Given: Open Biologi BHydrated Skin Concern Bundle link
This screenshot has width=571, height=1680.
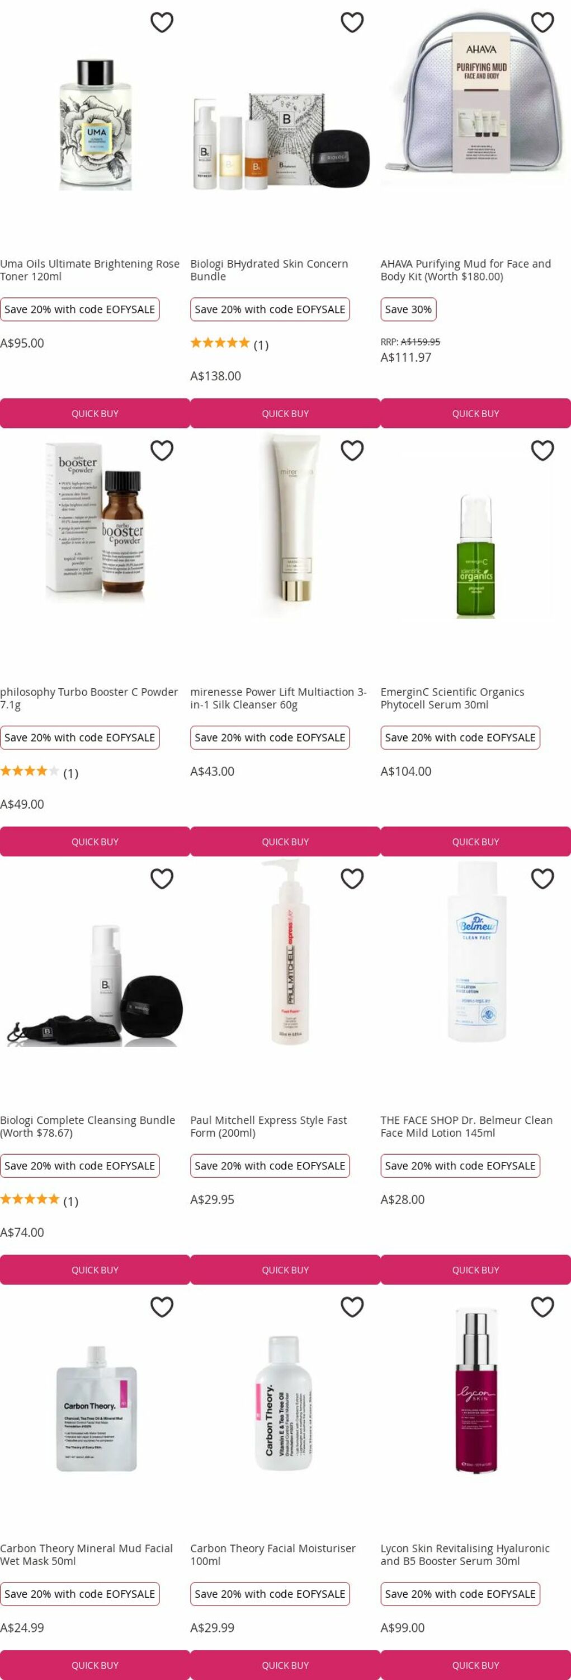Looking at the screenshot, I should (269, 270).
